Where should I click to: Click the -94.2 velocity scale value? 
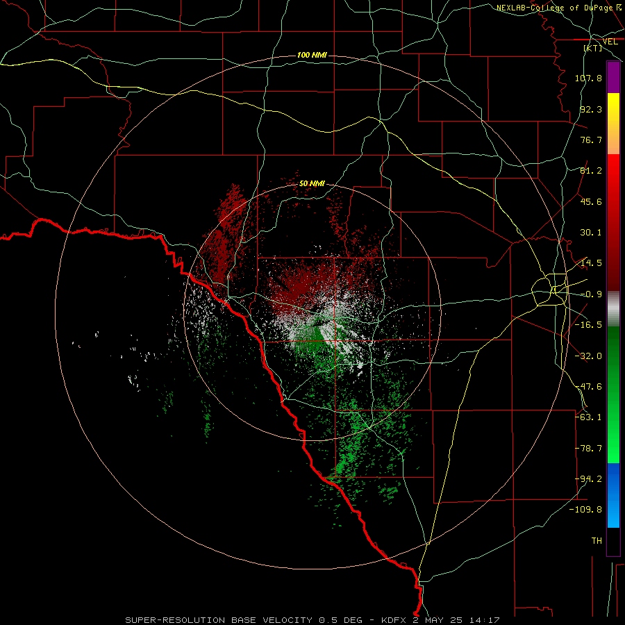[x=588, y=479]
